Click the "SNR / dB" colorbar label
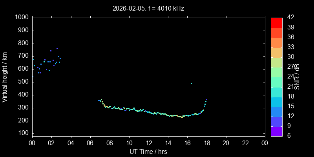Image resolution: width=314 pixels, height=157 pixels. tap(297, 77)
